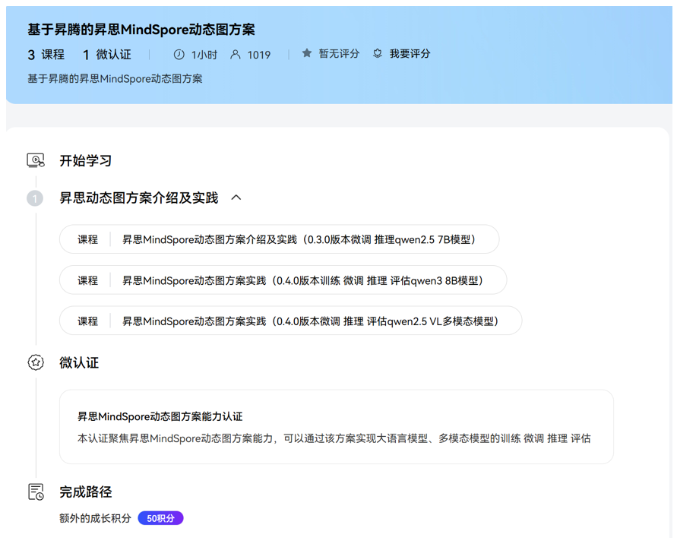Click the 暂无评分 rating text
The image size is (677, 550).
coord(339,53)
